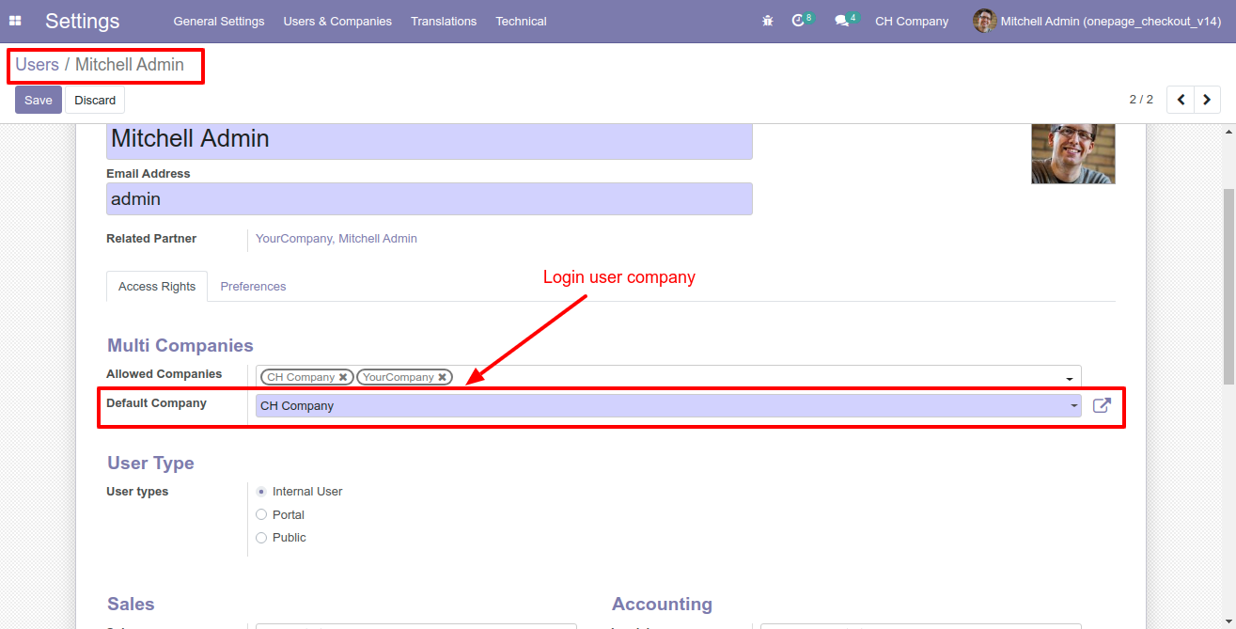Click the Allowed Companies label
Image resolution: width=1236 pixels, height=629 pixels.
point(164,374)
